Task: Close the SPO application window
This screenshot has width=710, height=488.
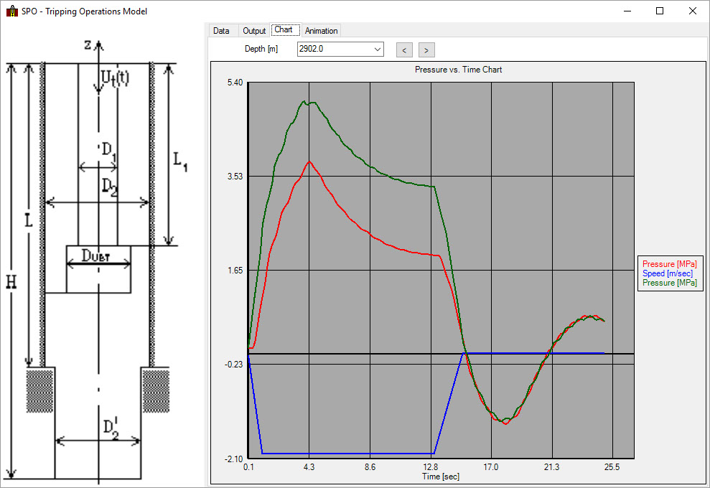Action: tap(692, 11)
